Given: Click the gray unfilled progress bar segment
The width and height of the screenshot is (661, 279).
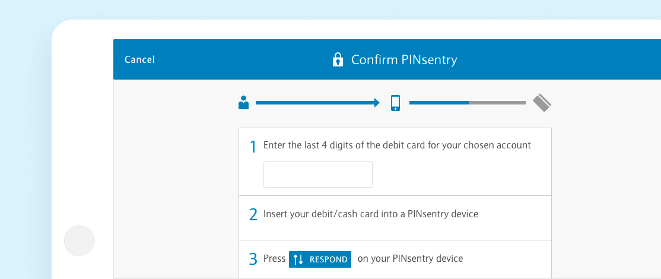Looking at the screenshot, I should (497, 103).
